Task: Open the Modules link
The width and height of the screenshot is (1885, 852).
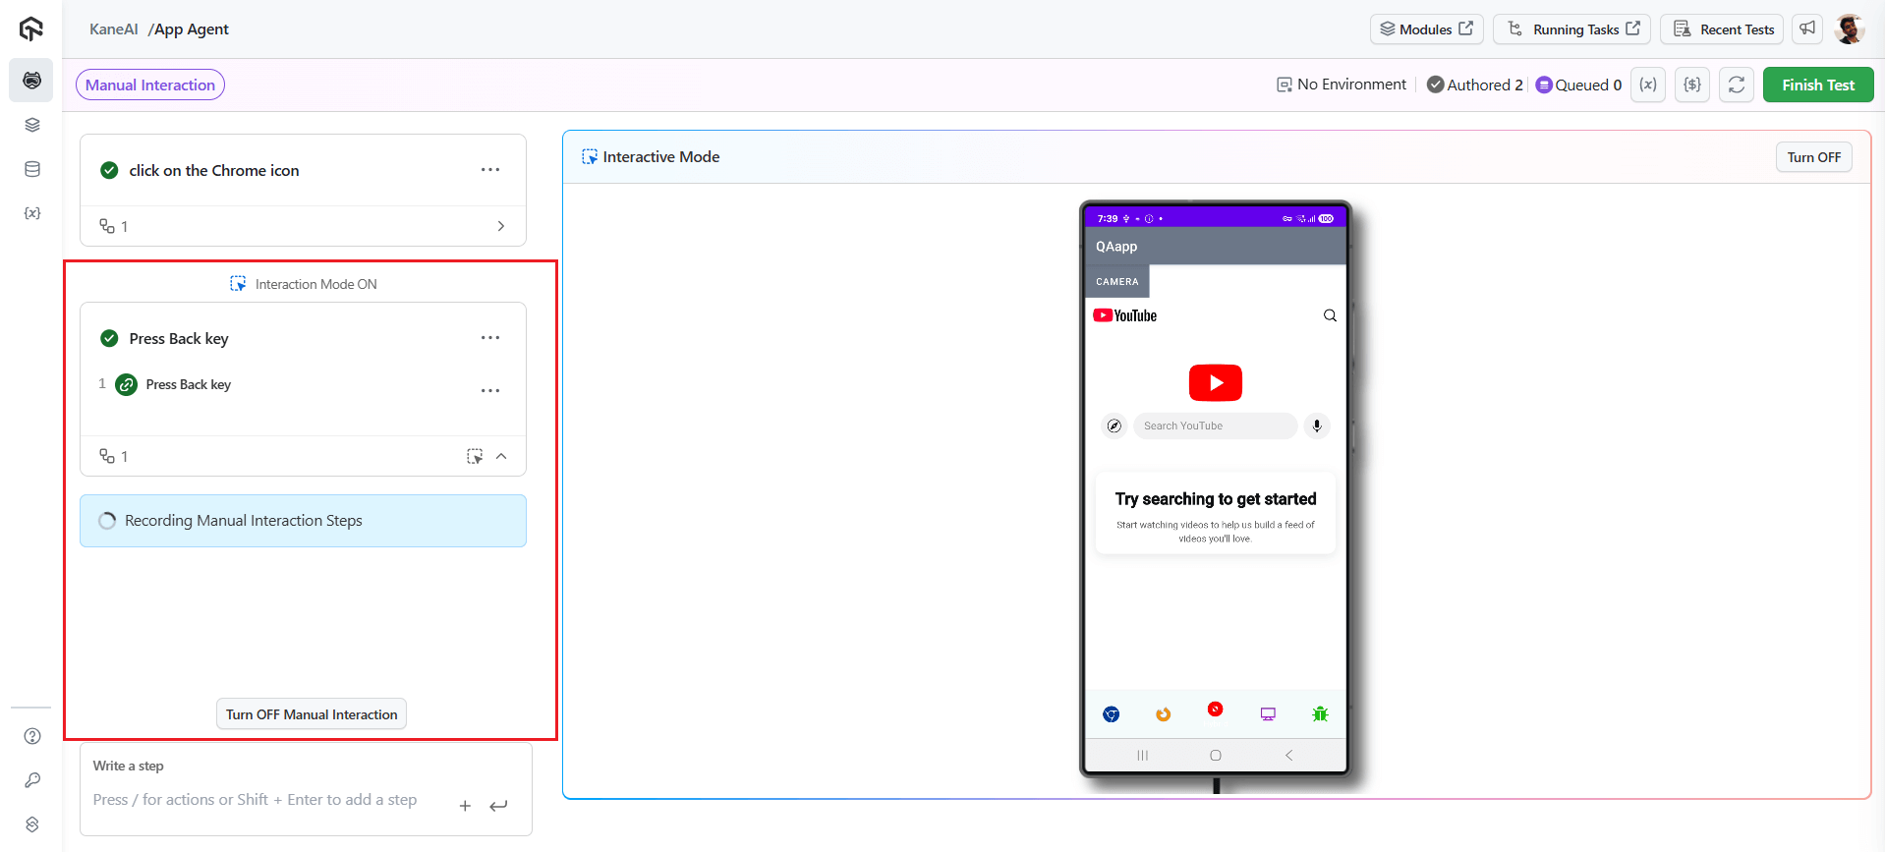Action: (1426, 29)
